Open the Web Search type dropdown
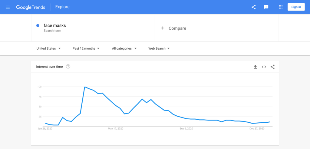This screenshot has width=310, height=149. click(159, 48)
